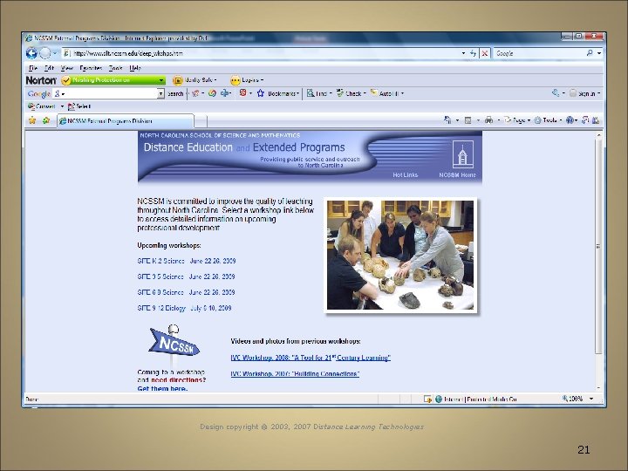Select the NCSSM External Programs Division tab
Screen dimensions: 628x471
point(126,121)
